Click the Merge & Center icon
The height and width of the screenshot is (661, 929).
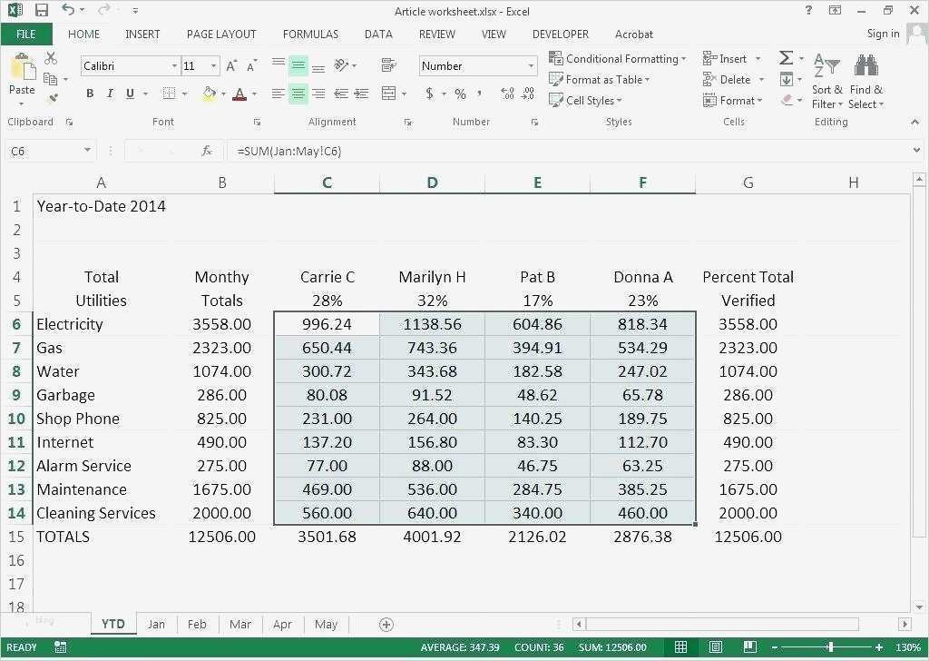[388, 94]
